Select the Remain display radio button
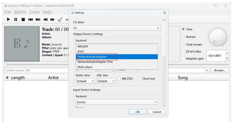The image size is (233, 124). tap(184, 37)
